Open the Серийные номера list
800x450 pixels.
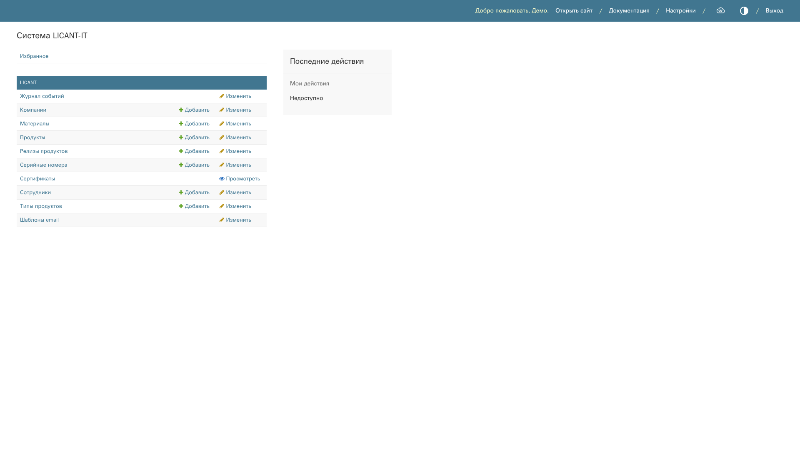[44, 165]
